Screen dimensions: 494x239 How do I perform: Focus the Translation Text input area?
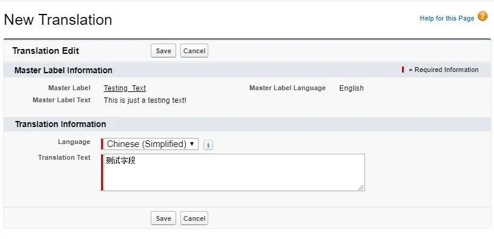tap(234, 172)
